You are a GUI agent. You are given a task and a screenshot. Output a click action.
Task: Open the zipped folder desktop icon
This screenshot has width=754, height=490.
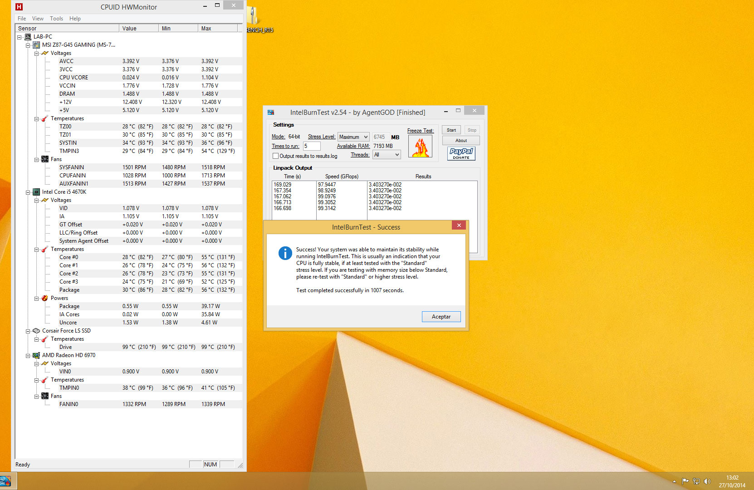pos(253,16)
